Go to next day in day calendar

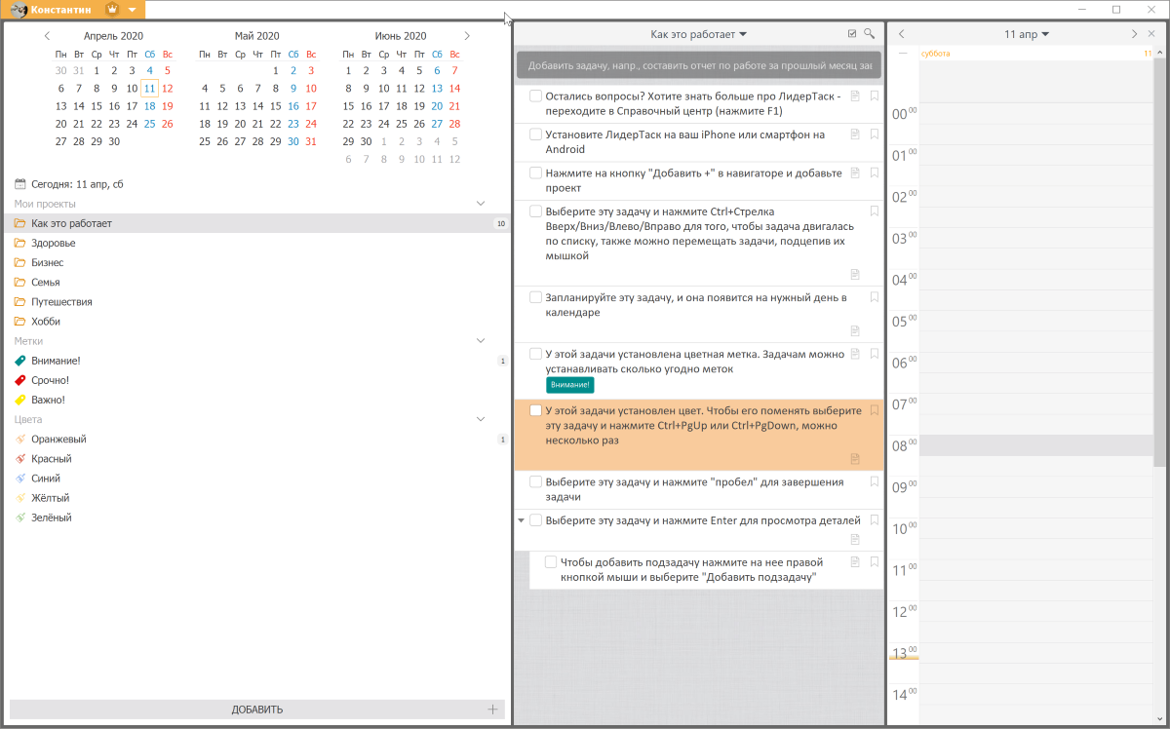click(1134, 34)
